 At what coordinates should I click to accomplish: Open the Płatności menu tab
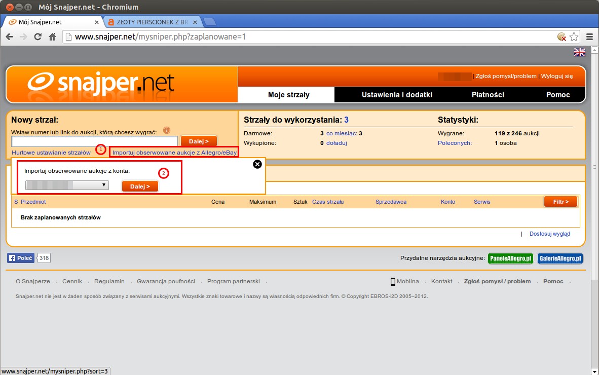(488, 95)
